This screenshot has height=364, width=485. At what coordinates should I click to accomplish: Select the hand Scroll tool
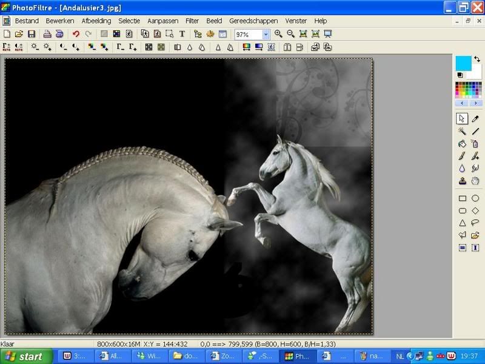[x=475, y=181]
